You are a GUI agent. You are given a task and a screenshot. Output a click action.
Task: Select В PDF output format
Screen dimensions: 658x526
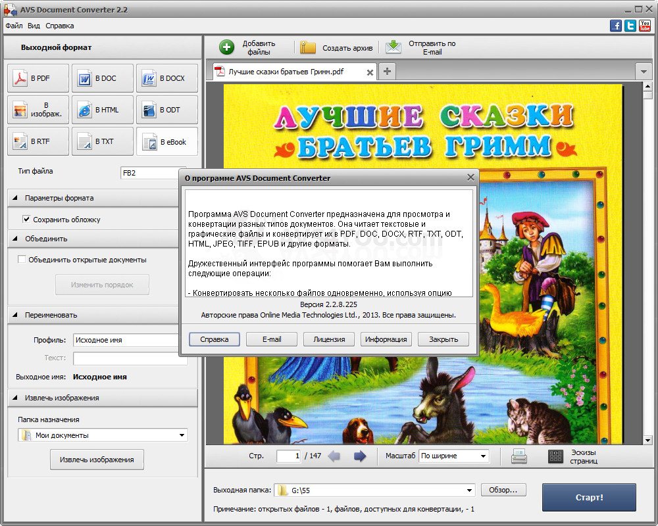click(x=38, y=78)
